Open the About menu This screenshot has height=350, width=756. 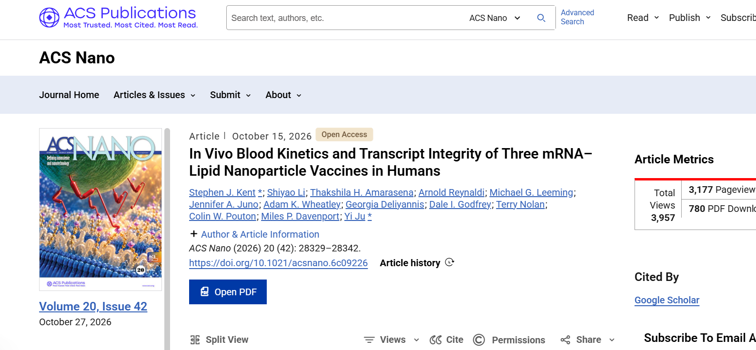coord(283,95)
